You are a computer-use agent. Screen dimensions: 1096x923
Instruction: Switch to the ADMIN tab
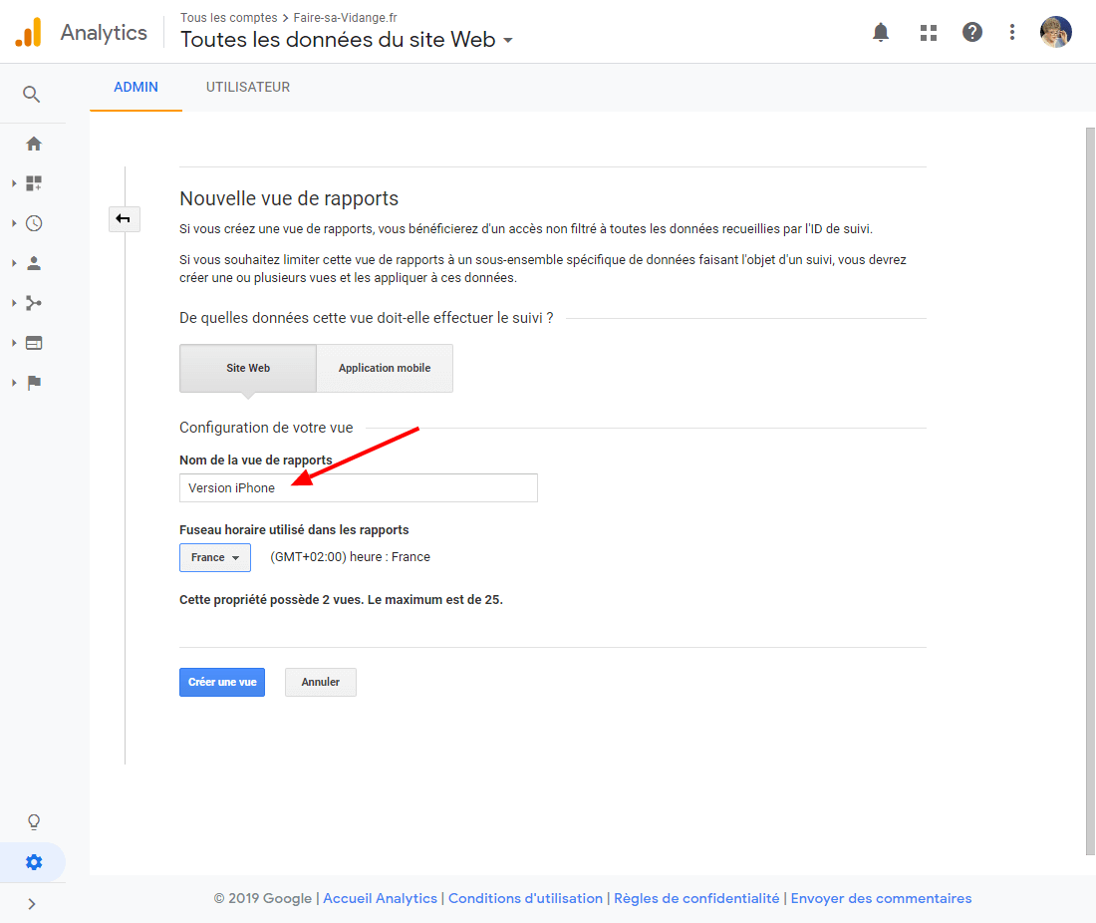coord(136,87)
